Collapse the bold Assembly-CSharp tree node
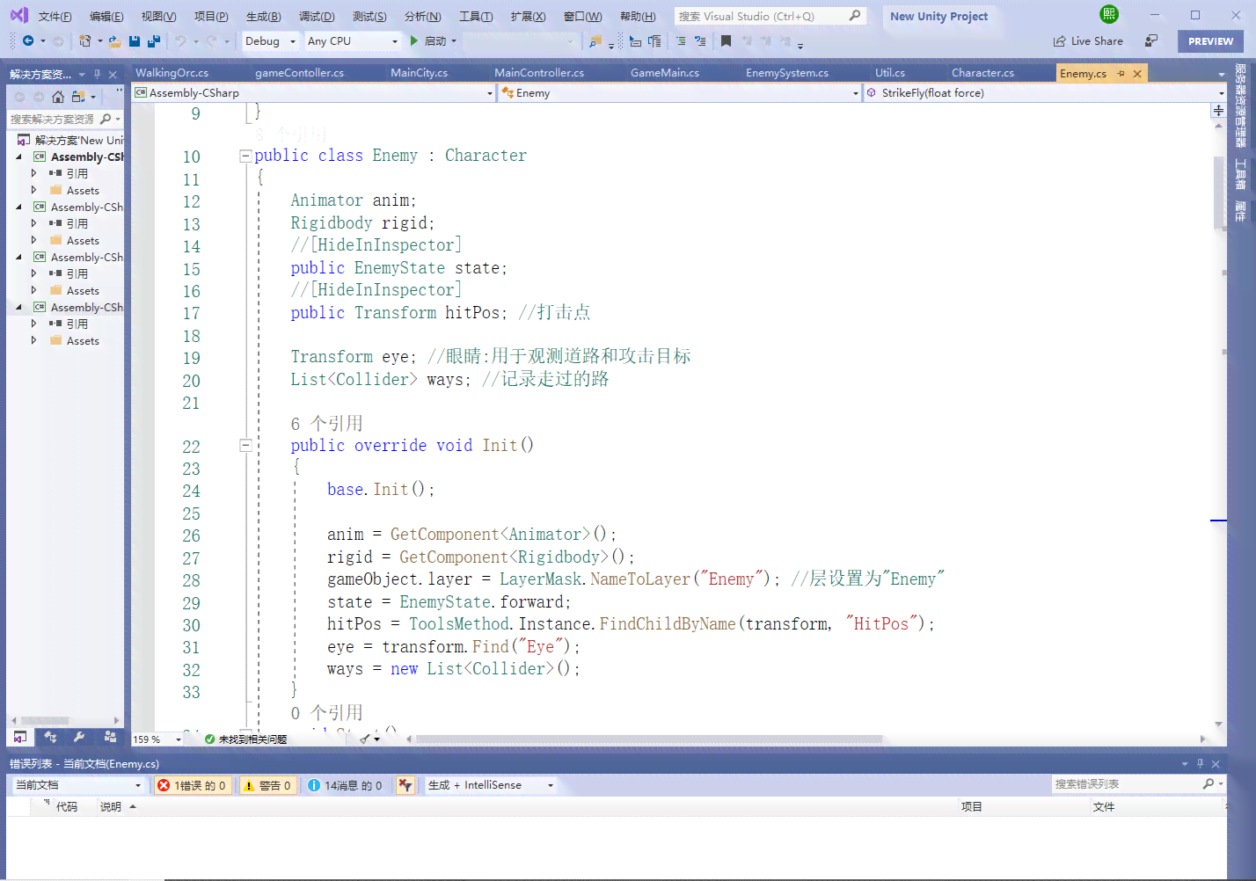This screenshot has width=1256, height=881. tap(18, 157)
